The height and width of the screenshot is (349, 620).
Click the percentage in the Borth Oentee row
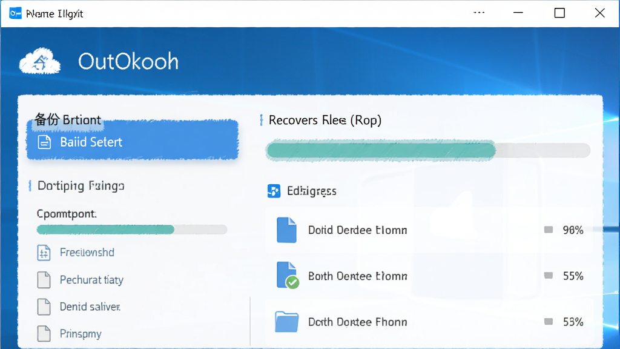tap(573, 276)
